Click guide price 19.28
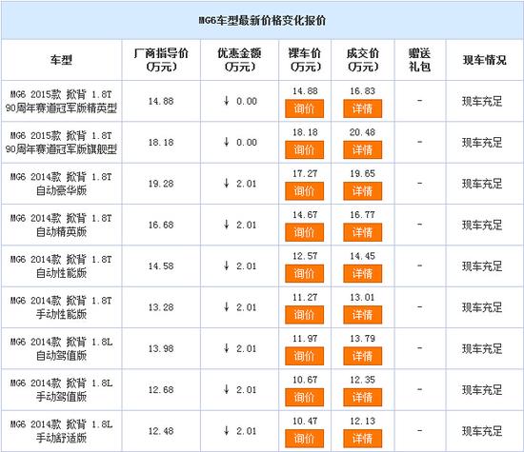Viewport: 524px width, 452px height. point(161,184)
